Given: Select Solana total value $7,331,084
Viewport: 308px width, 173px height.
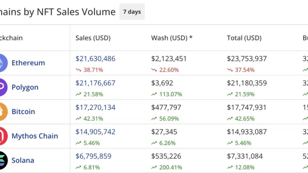Looking at the screenshot, I should click(245, 156).
